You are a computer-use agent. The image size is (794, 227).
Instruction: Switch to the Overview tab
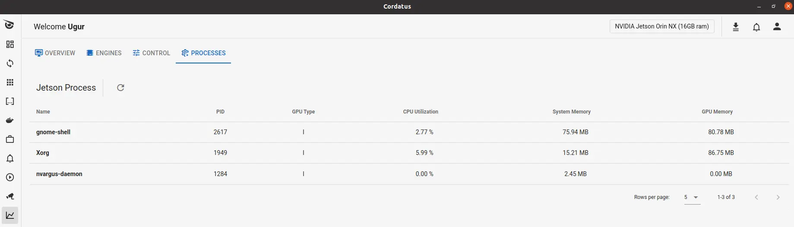coord(55,53)
